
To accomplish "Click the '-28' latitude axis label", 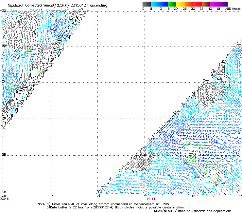I will coord(3,155).
